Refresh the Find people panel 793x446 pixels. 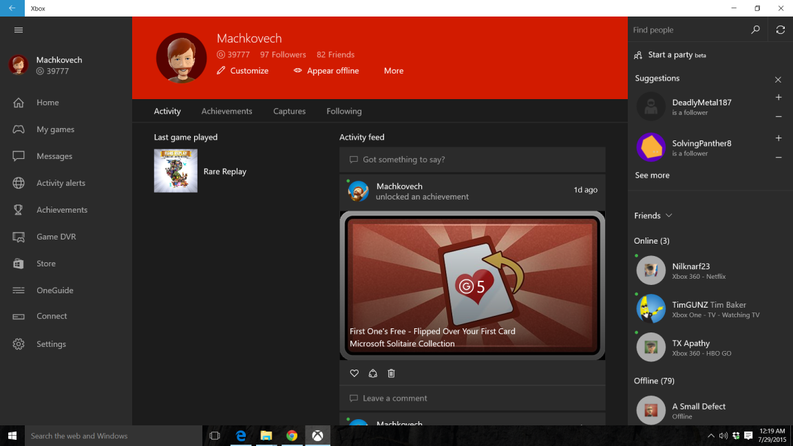(780, 30)
